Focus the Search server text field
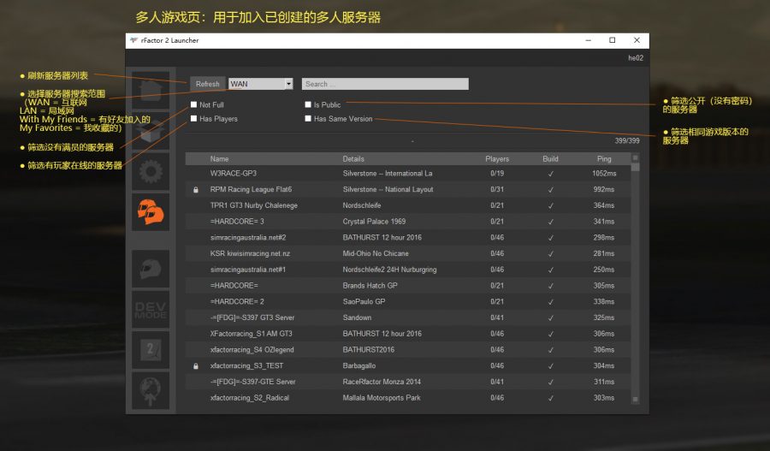 click(x=385, y=84)
